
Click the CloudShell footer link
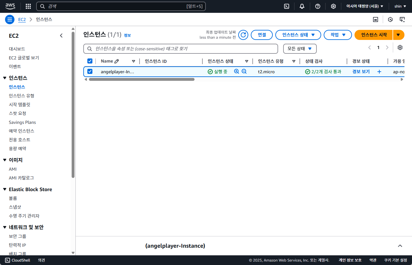click(x=21, y=260)
